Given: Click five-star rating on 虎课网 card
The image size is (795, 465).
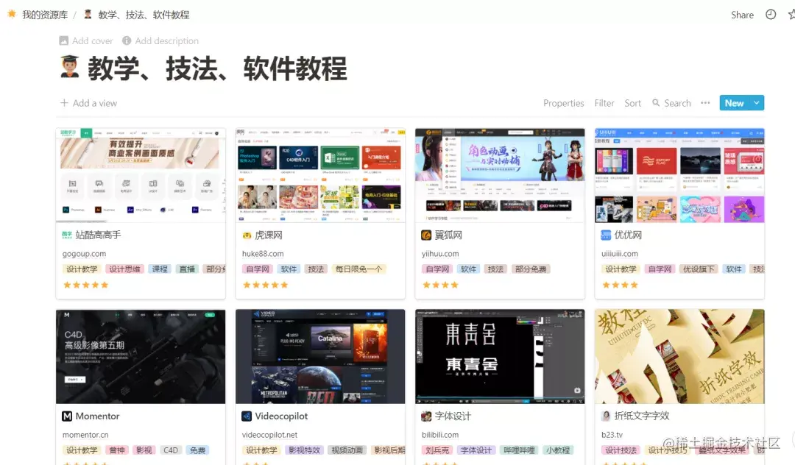Looking at the screenshot, I should (x=265, y=285).
